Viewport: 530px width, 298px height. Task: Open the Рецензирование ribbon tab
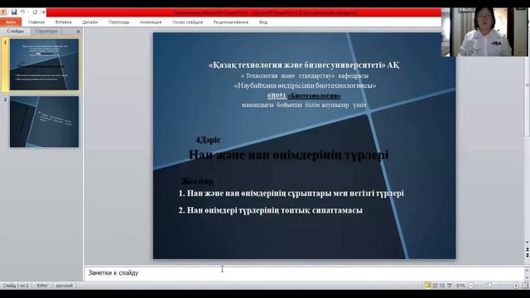click(231, 22)
